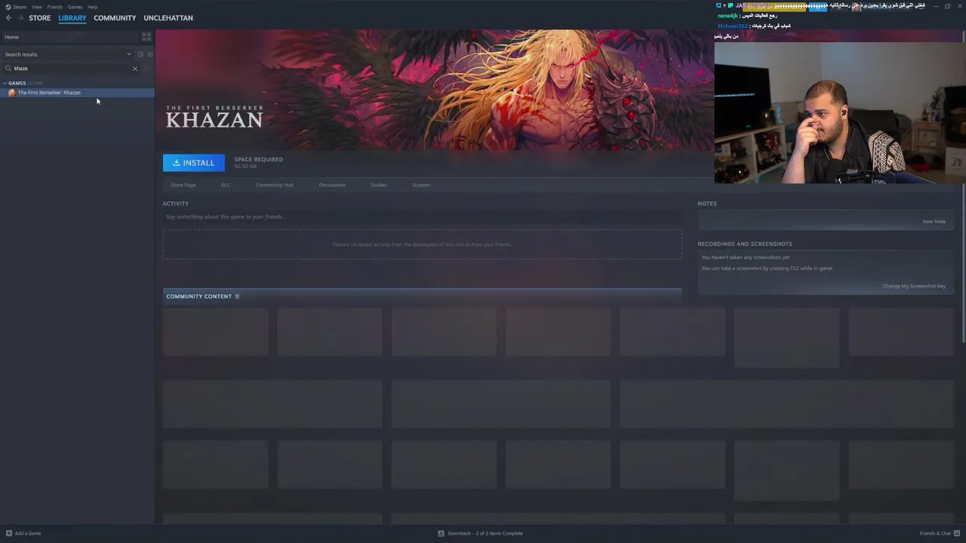The image size is (966, 543).
Task: Open the DLC link
Action: point(226,185)
